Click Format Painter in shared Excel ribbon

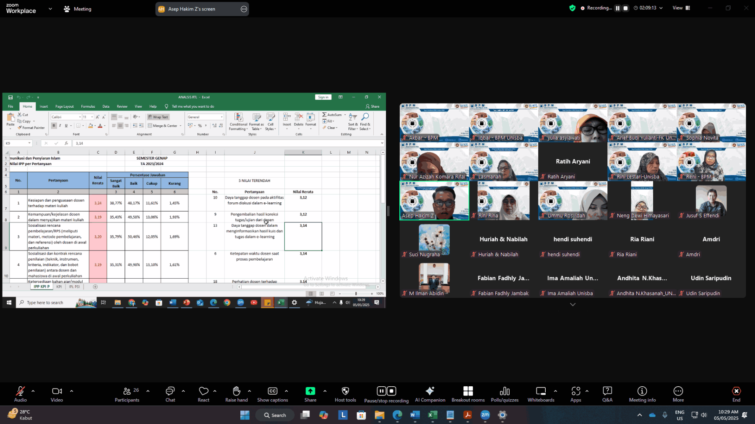31,128
